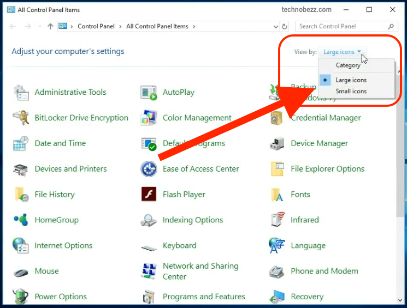Click the Ease of Access Center text
Image resolution: width=407 pixels, height=308 pixels.
click(201, 169)
